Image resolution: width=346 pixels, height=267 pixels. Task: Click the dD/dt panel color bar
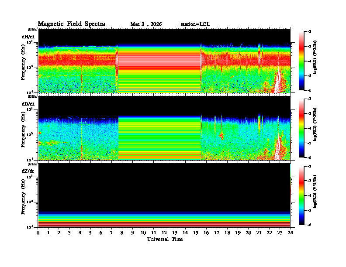coord(301,128)
